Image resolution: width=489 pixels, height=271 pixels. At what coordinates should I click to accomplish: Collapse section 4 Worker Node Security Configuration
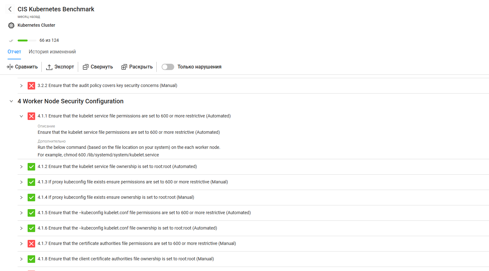pyautogui.click(x=11, y=101)
